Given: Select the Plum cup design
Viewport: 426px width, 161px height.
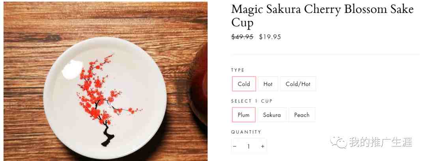Looking at the screenshot, I should 243,115.
